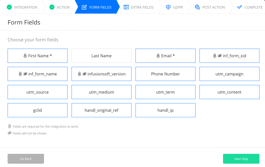Screen dimensions: 265x167
Task: Click the green checkmark icon beside ACTION
Action: coord(52,7)
